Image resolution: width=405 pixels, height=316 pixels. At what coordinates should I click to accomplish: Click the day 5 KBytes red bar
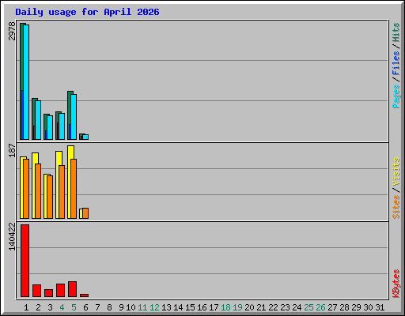(72, 289)
